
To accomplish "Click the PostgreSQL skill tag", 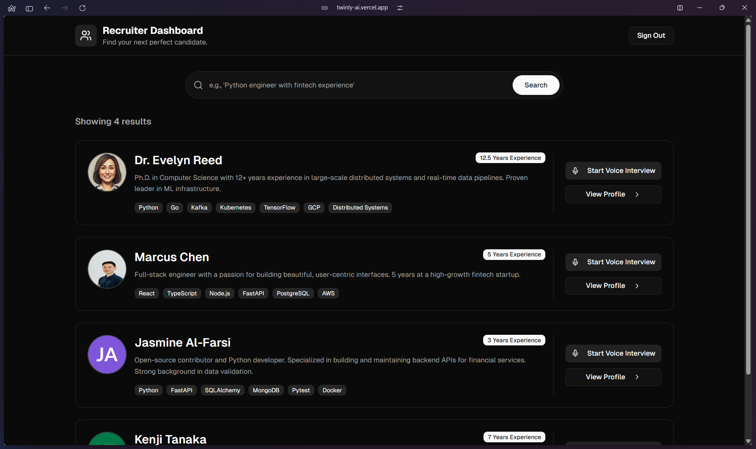I will 293,293.
